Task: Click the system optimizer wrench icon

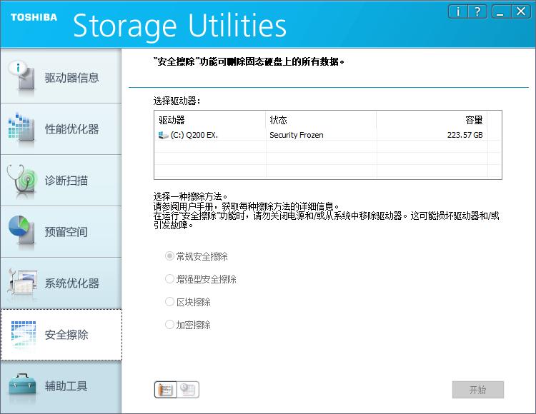Action: point(22,283)
